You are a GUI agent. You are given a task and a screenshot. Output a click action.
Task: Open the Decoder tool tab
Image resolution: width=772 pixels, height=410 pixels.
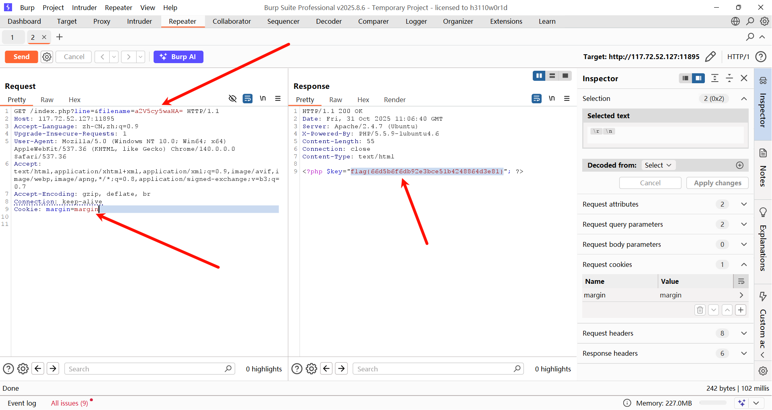click(329, 21)
